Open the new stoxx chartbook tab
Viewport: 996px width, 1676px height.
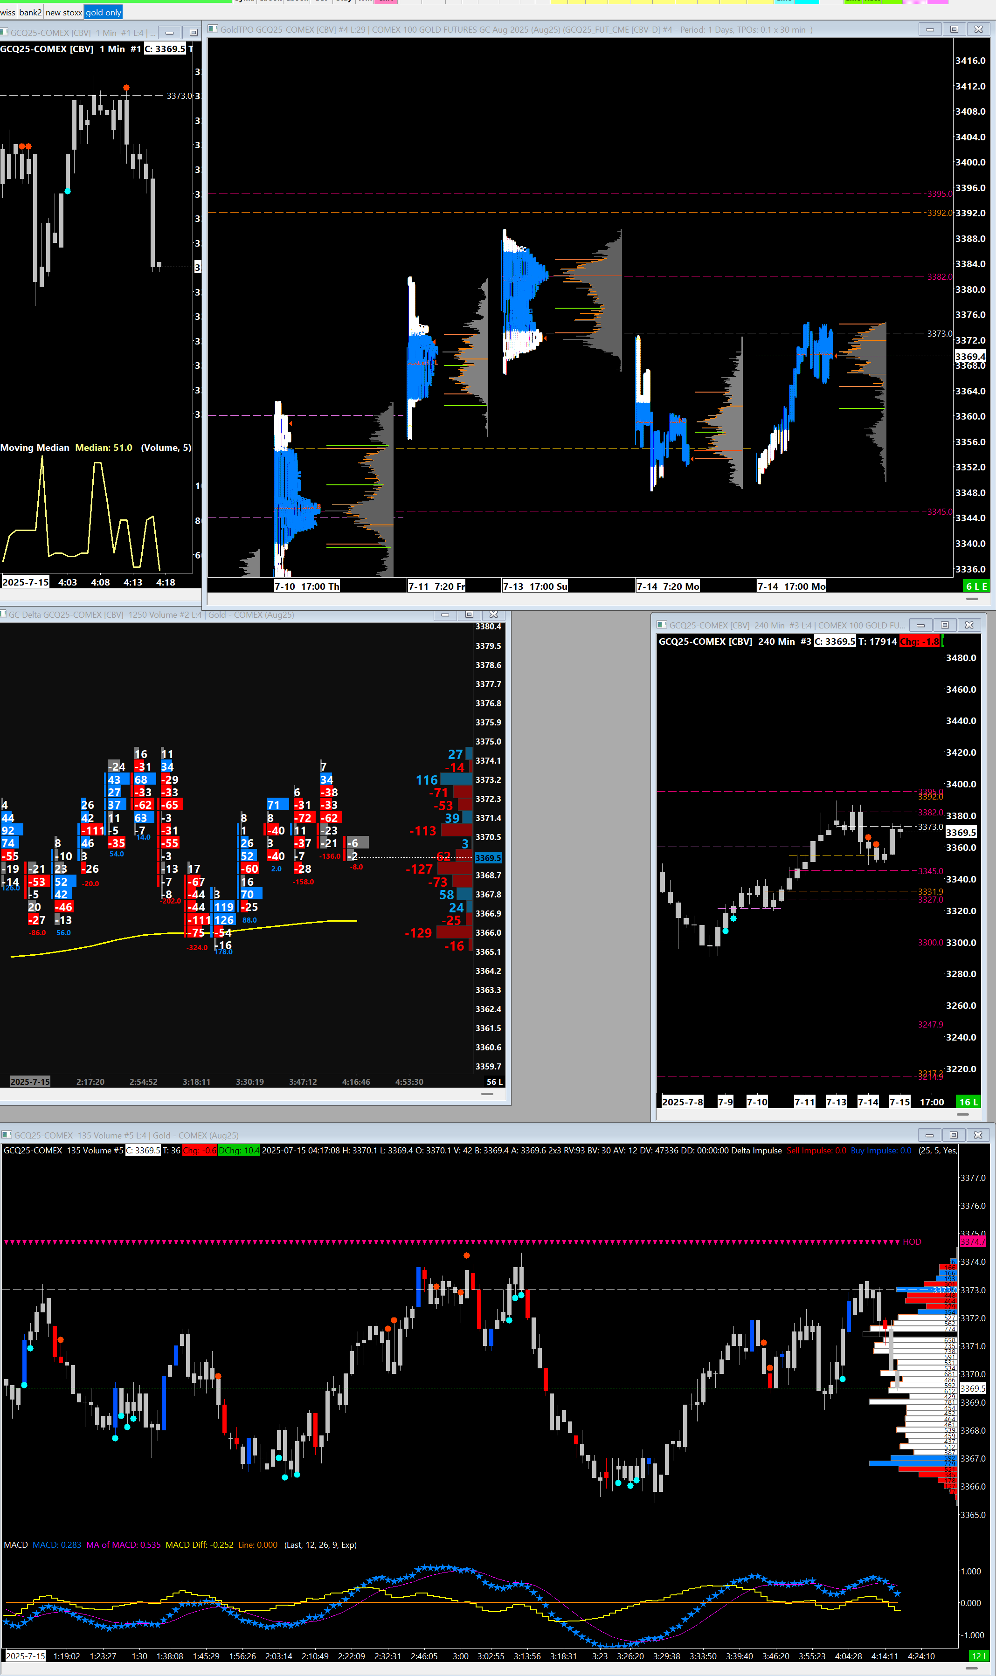tap(63, 12)
